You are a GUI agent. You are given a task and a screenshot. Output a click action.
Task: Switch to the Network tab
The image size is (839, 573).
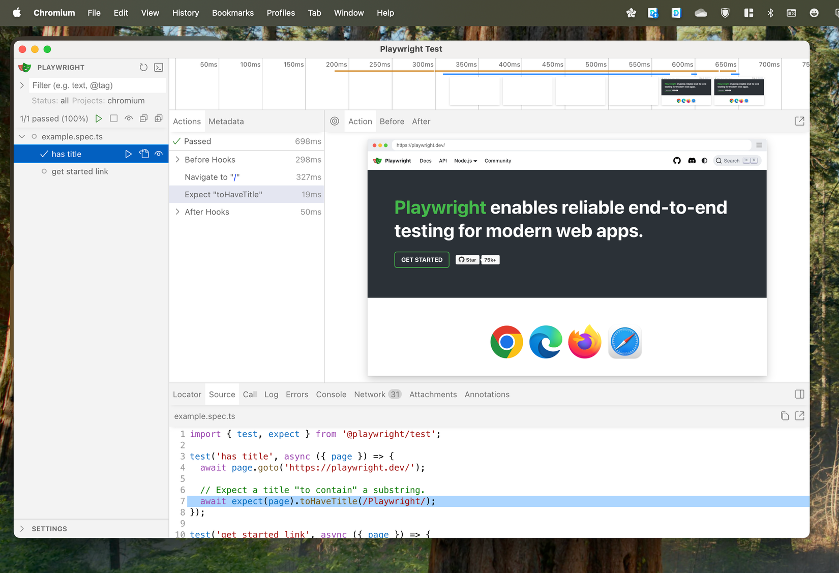pyautogui.click(x=370, y=394)
